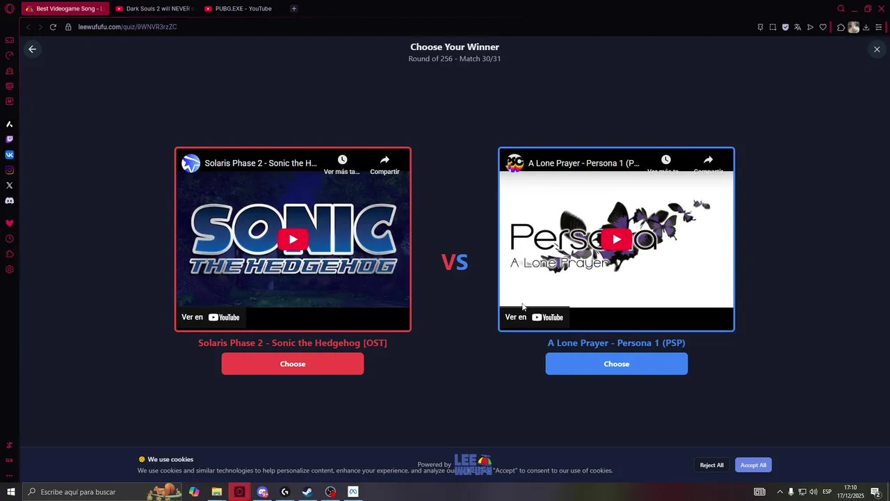Play the A Lone Prayer video
The image size is (890, 501).
click(x=617, y=239)
